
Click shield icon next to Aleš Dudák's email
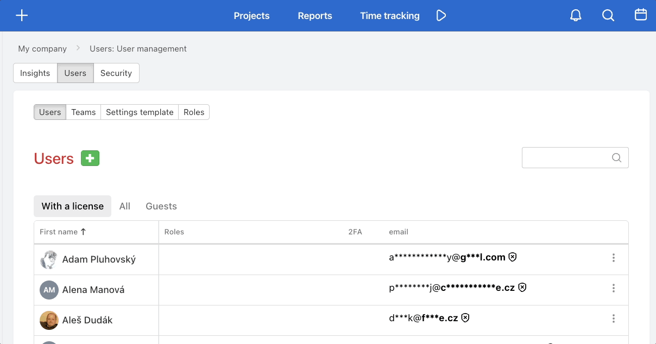(465, 318)
